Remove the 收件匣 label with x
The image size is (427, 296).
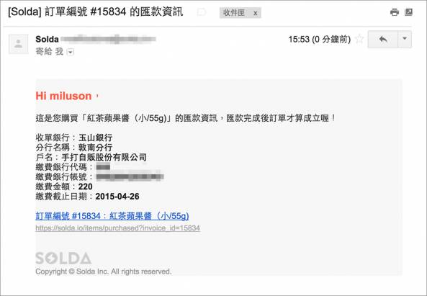[255, 13]
